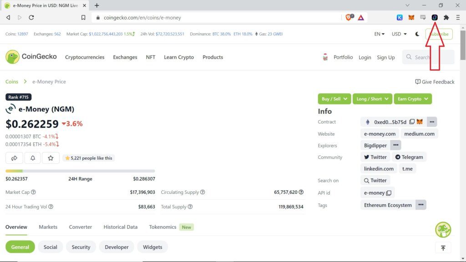
Task: Select the Social pill
Action: coord(50,247)
